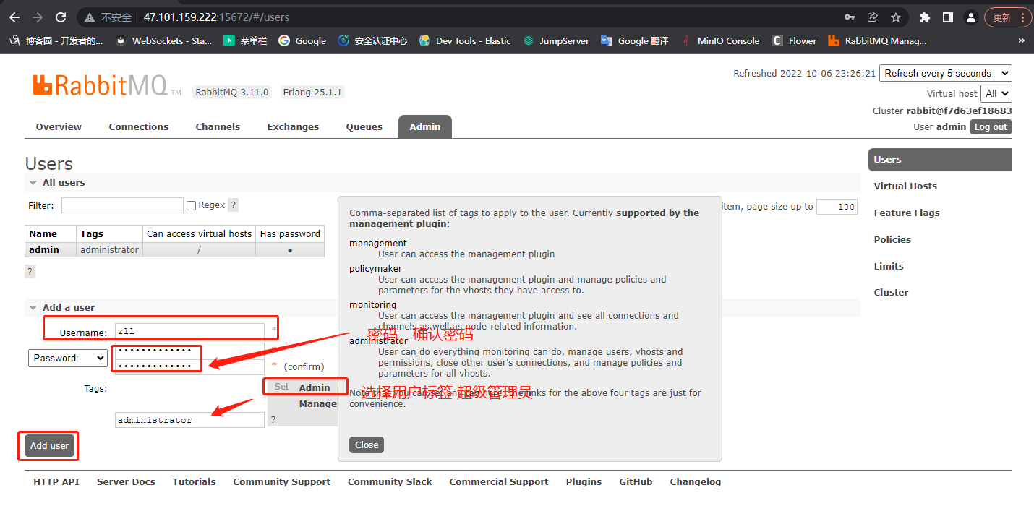Open the Tutorials footer link
The image size is (1034, 532).
[x=194, y=482]
